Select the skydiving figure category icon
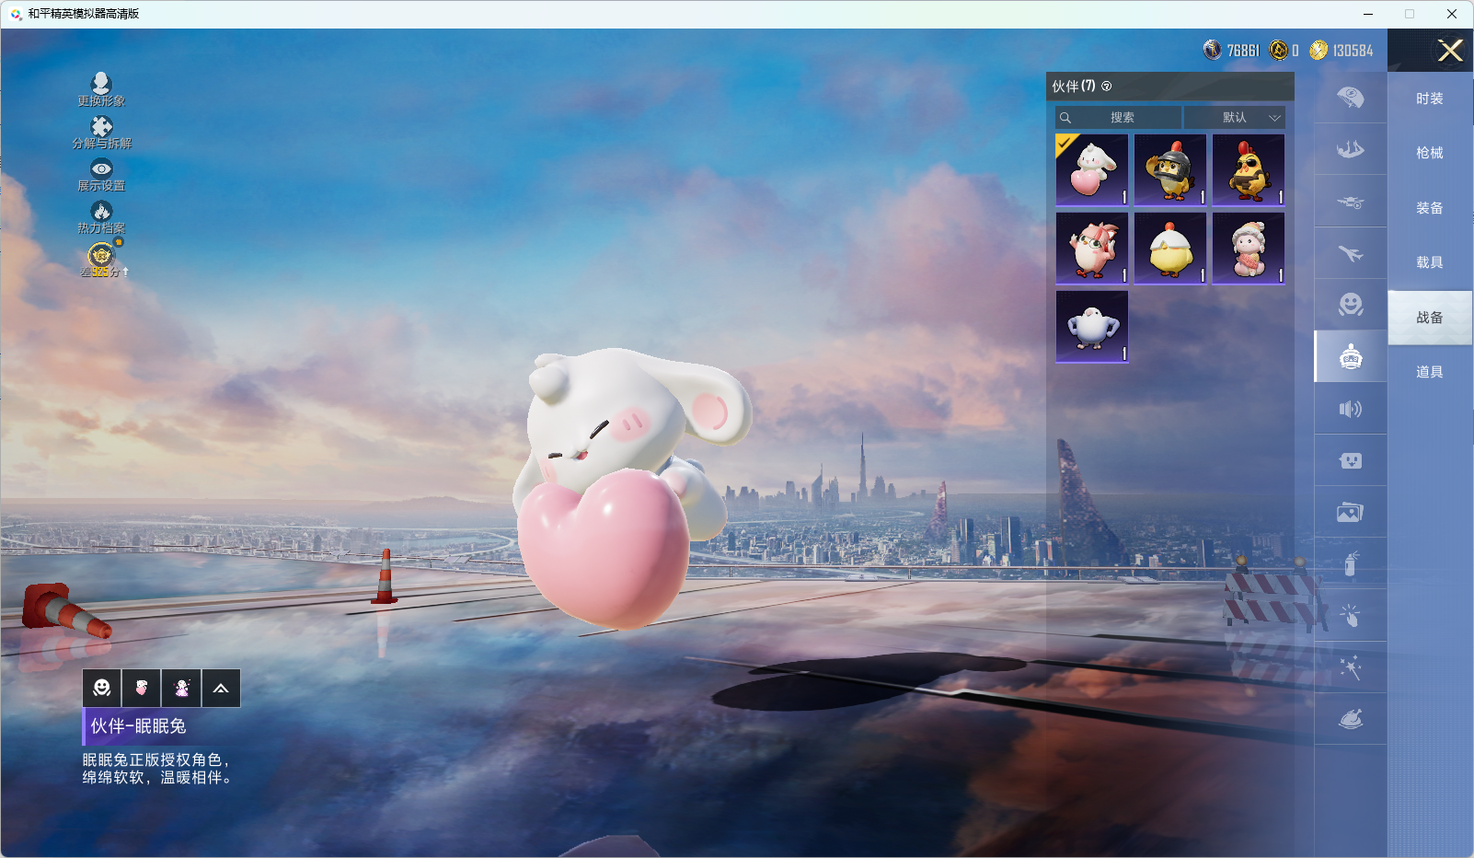 (1350, 149)
